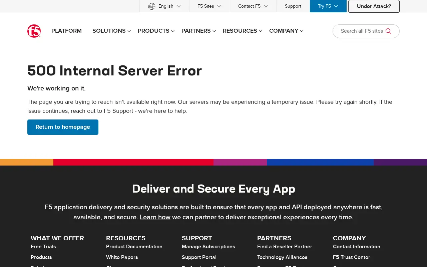Click Return to homepage button

click(x=63, y=127)
